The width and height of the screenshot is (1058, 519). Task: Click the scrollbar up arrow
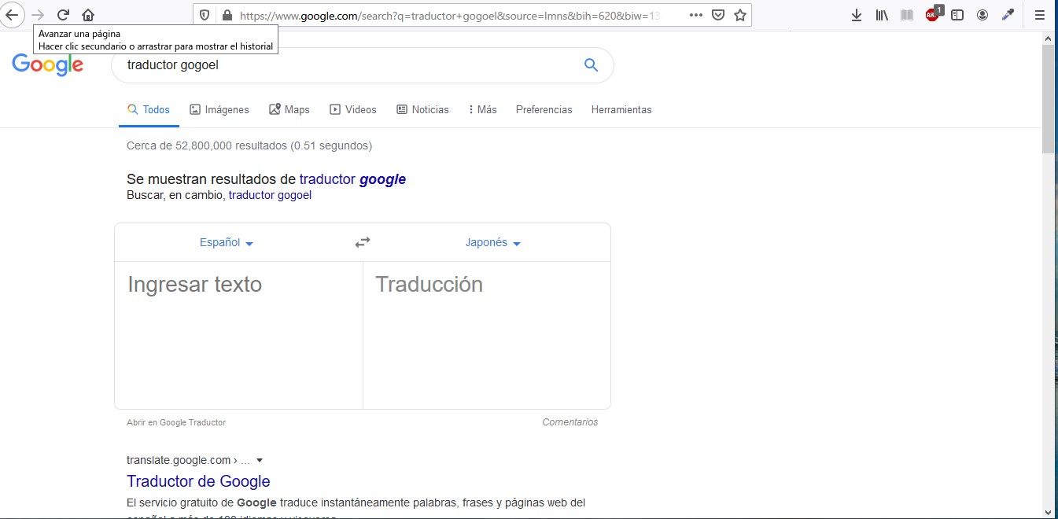1049,38
